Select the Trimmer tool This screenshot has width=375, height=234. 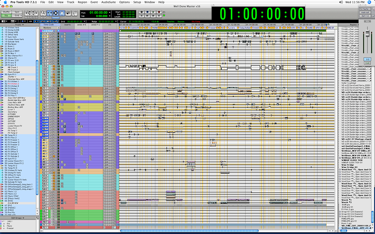(50, 12)
